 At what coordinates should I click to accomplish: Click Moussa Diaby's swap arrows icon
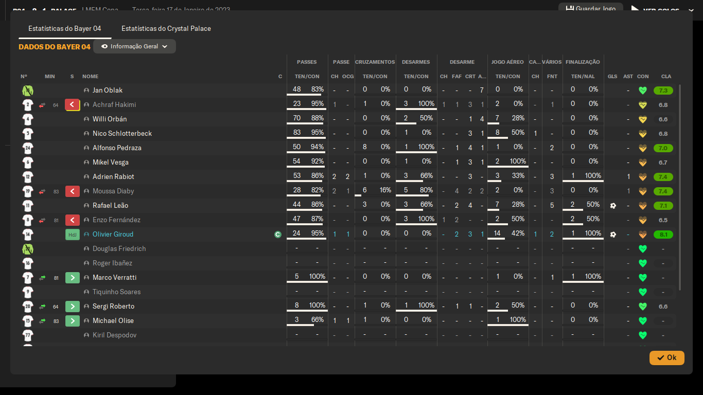point(42,191)
